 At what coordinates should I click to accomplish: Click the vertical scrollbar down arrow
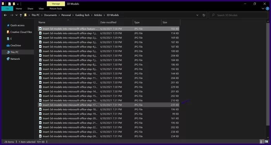coord(268,137)
